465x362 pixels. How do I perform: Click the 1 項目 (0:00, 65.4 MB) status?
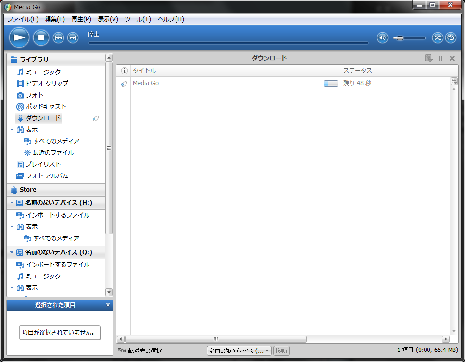pos(427,350)
